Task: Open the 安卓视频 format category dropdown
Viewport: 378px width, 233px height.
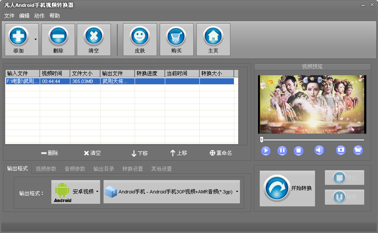Action: (x=76, y=192)
